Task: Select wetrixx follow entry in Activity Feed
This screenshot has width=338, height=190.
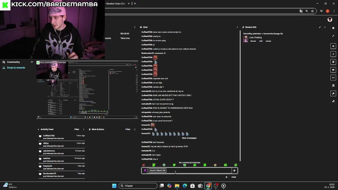Action: point(62,160)
